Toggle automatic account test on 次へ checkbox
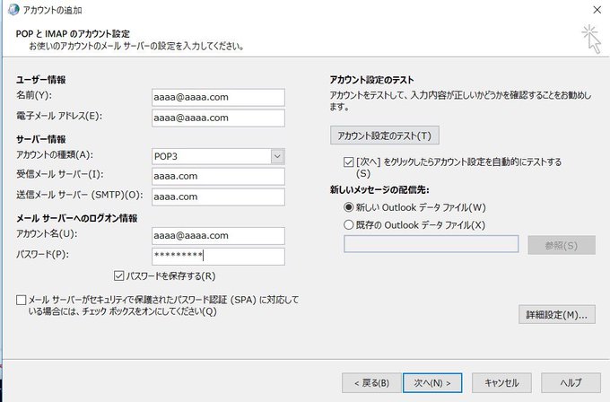The width and height of the screenshot is (610, 402). (348, 162)
